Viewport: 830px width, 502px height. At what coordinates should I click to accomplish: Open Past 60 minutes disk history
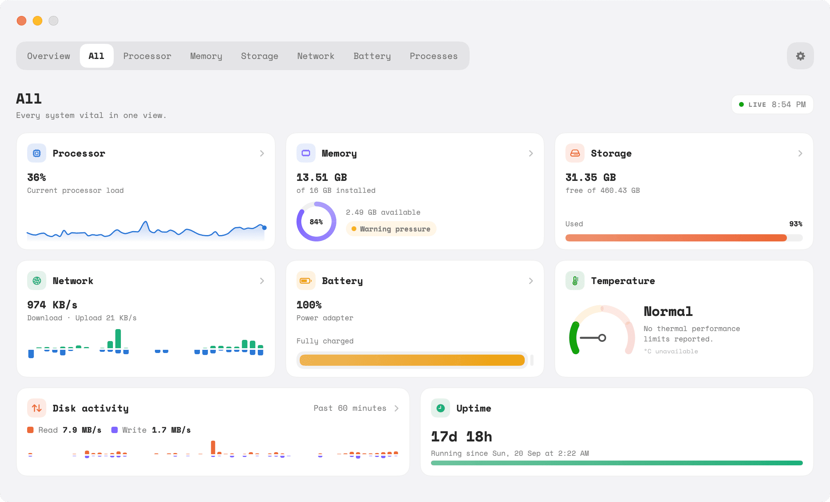pos(356,408)
